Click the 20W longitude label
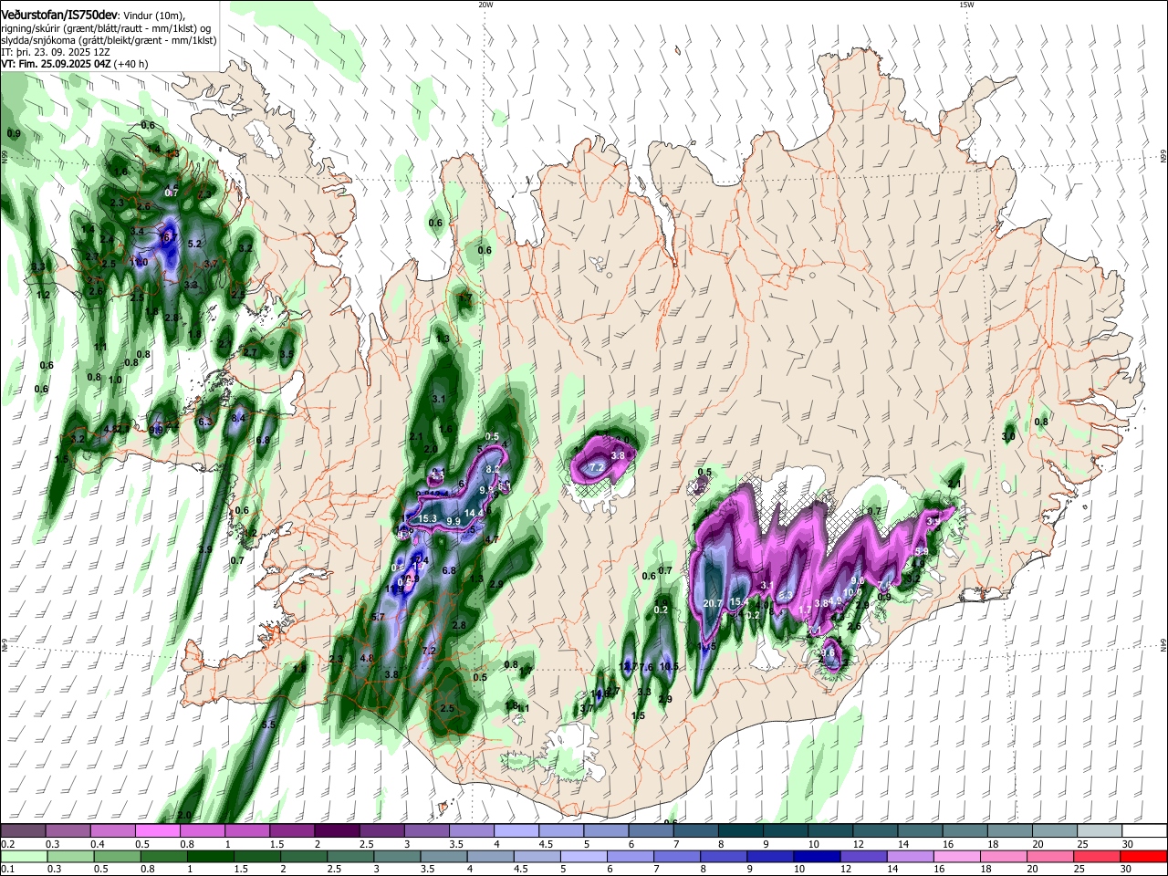The width and height of the screenshot is (1168, 876). (x=485, y=5)
